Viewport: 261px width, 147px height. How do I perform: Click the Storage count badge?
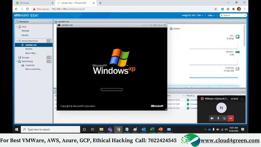(x=49, y=57)
